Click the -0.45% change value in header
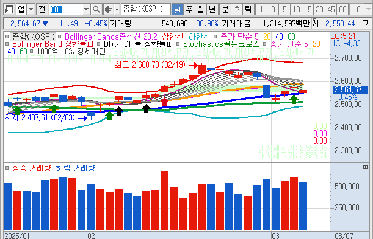The height and width of the screenshot is (239, 373). point(96,23)
